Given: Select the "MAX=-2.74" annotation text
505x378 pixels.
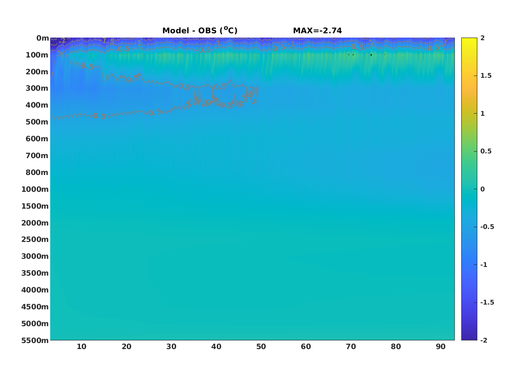Looking at the screenshot, I should (x=317, y=31).
